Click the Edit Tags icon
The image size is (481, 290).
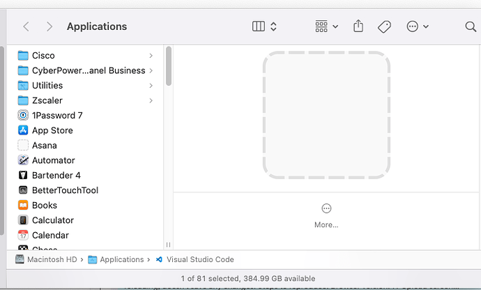pos(384,26)
